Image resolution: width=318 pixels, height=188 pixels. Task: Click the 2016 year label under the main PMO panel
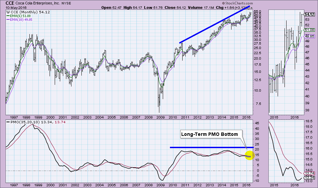(247, 185)
